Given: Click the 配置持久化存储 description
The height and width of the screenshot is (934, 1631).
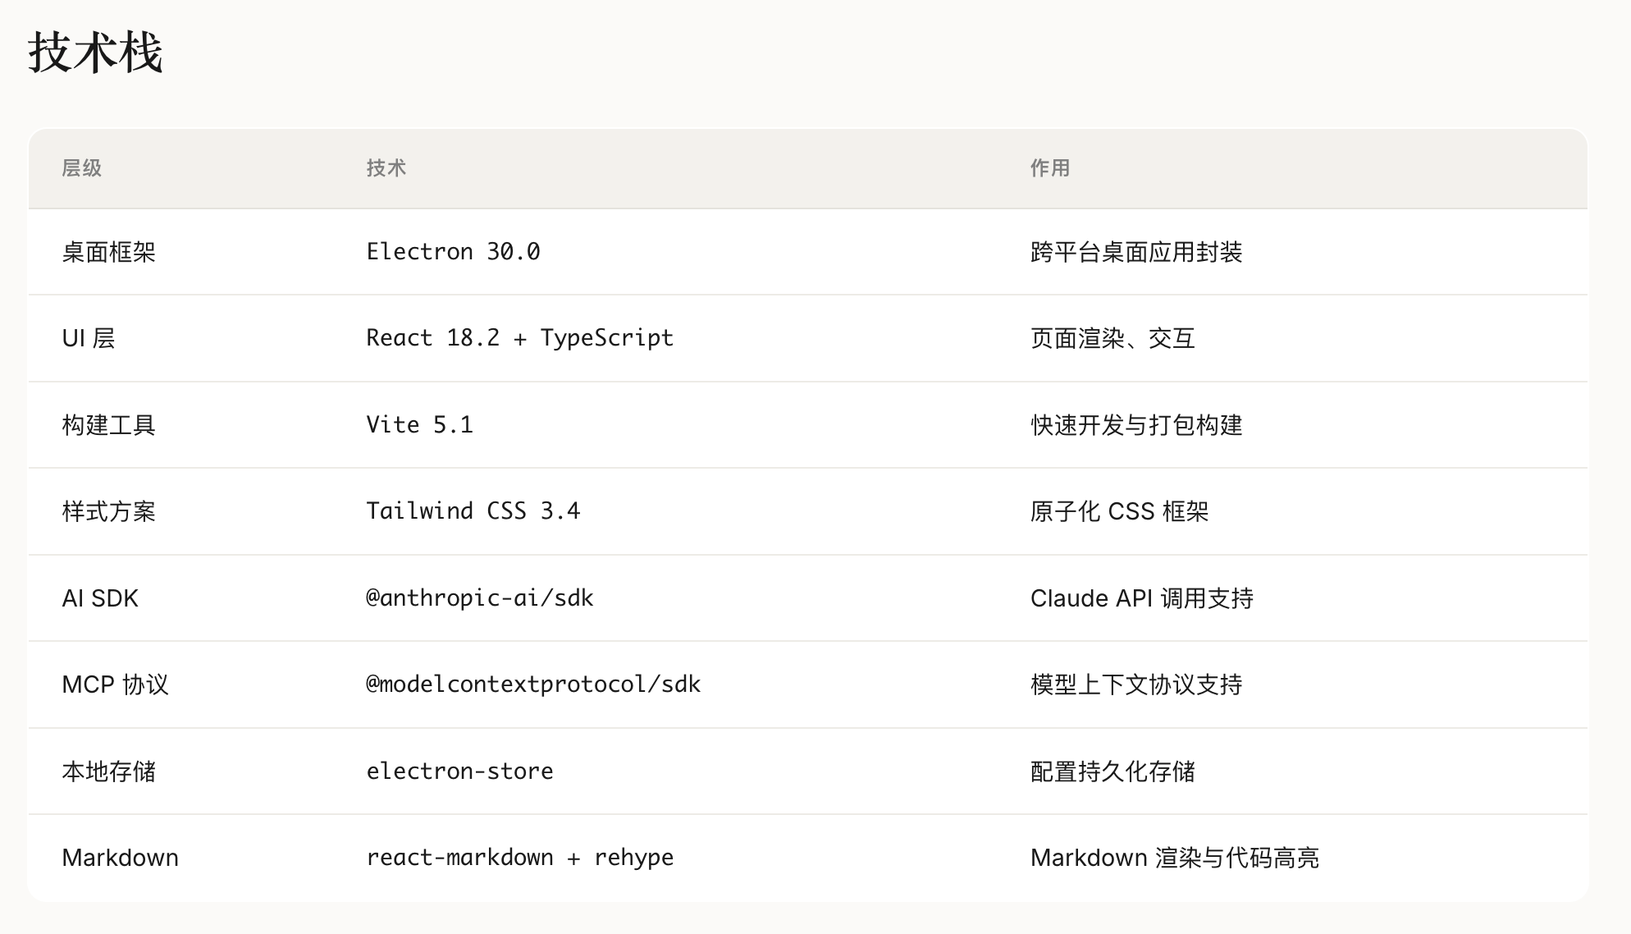Looking at the screenshot, I should pyautogui.click(x=1112, y=771).
